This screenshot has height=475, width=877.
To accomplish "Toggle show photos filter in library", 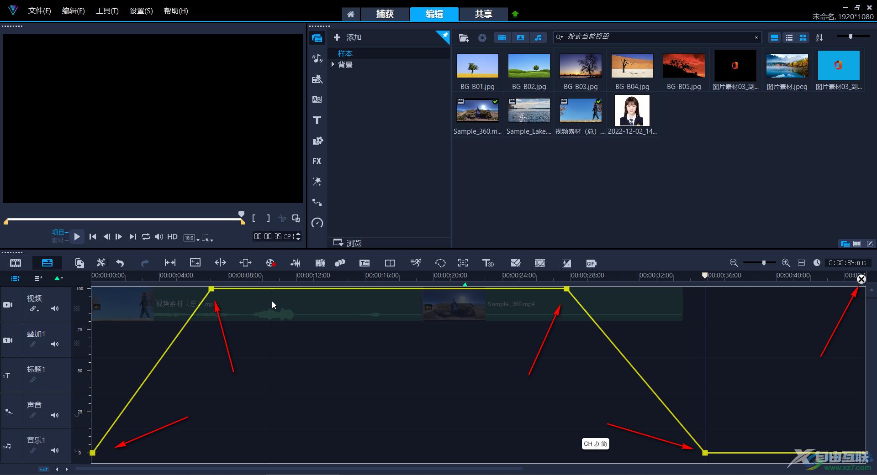I will [520, 37].
